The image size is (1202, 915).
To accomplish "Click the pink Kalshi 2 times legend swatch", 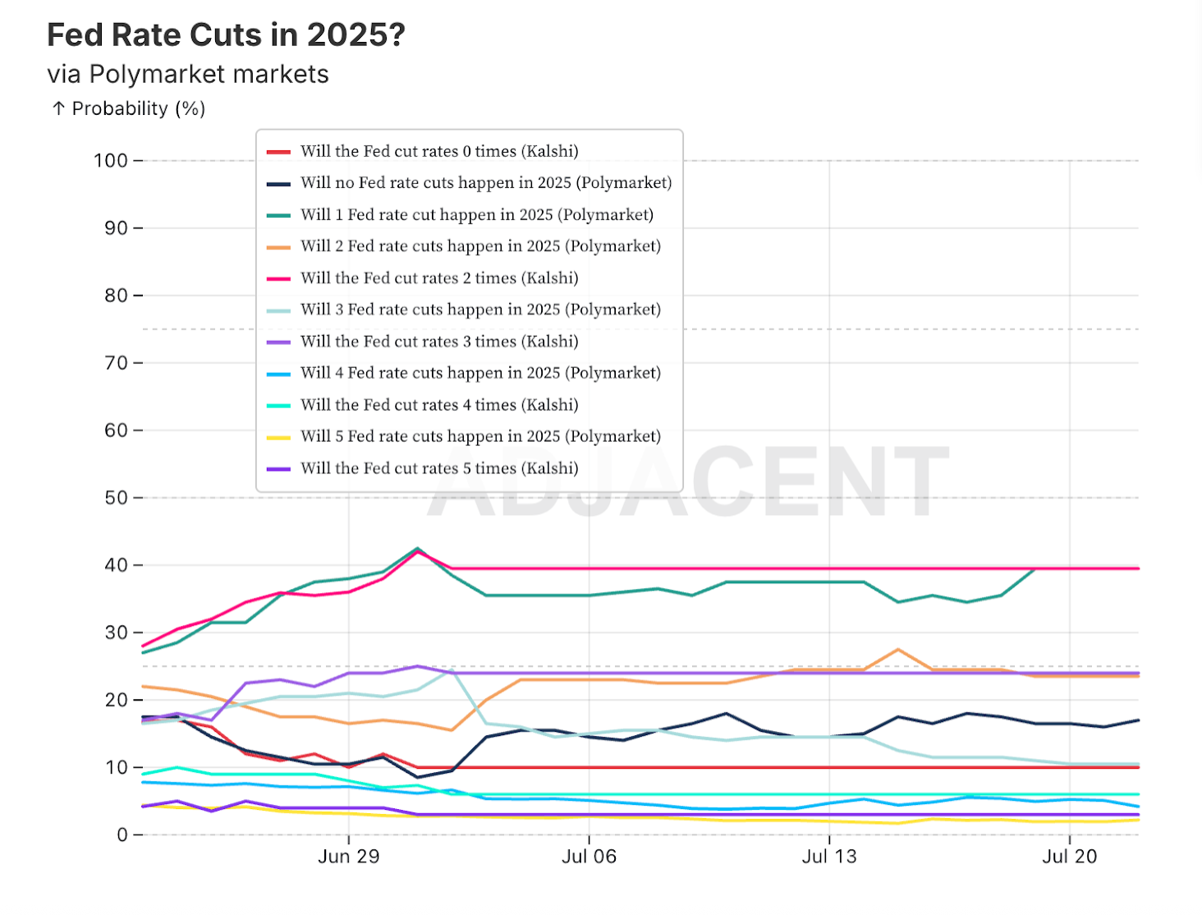I will pyautogui.click(x=279, y=278).
